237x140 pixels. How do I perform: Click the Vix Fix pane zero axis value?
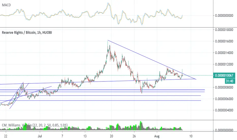pos(224,130)
